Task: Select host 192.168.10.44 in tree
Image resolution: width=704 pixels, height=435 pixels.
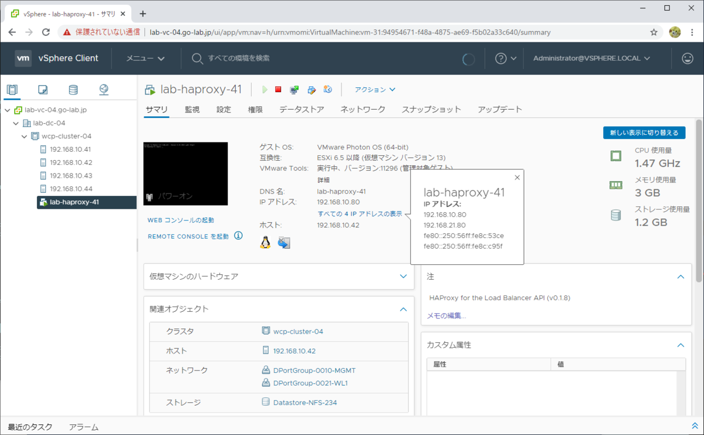Action: [70, 189]
